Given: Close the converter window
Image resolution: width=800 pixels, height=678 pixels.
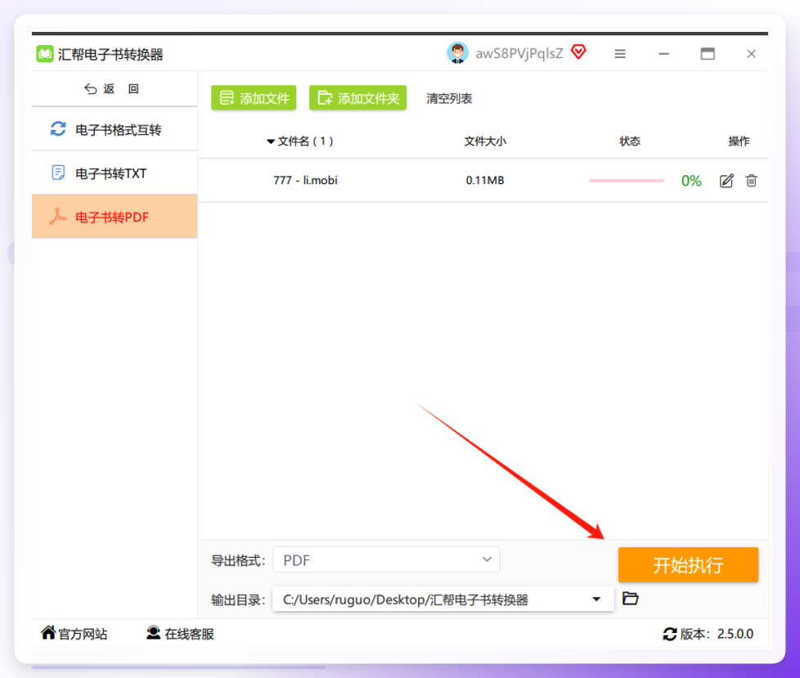Looking at the screenshot, I should point(751,53).
